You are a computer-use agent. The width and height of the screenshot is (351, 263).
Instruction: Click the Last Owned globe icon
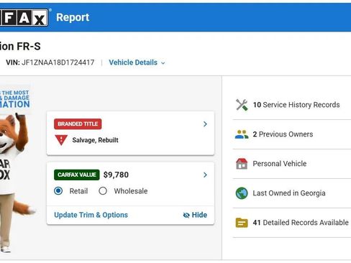coord(242,193)
